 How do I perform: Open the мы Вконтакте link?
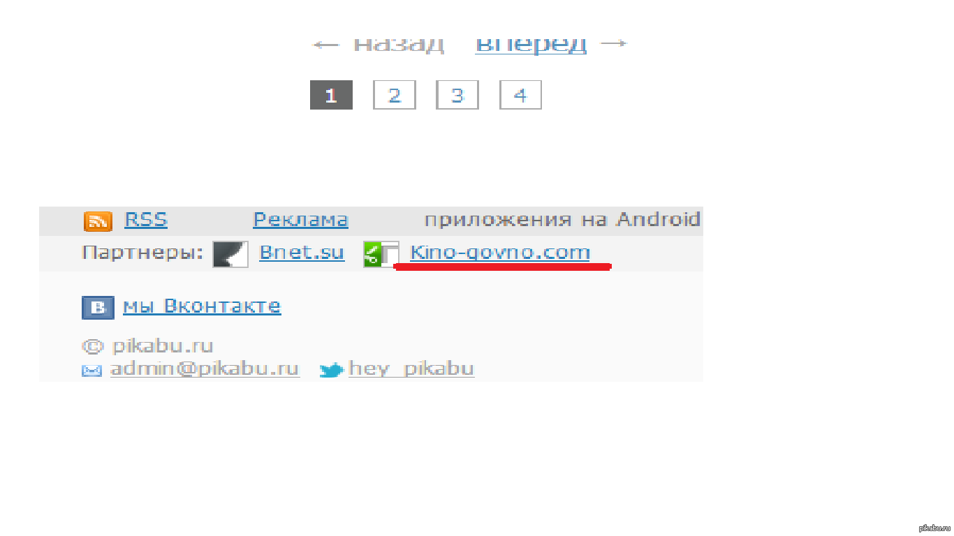[202, 306]
